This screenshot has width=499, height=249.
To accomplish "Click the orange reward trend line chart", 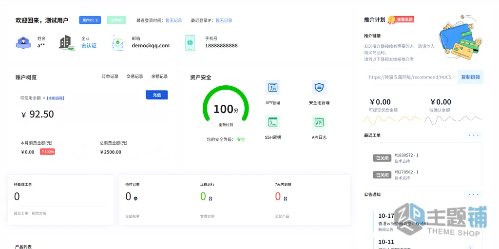I will [393, 120].
